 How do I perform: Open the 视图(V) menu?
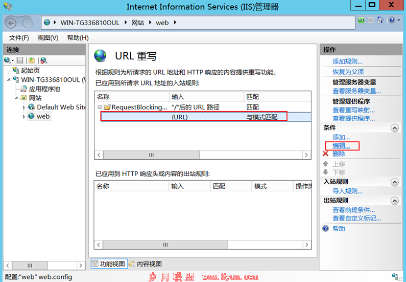click(48, 38)
